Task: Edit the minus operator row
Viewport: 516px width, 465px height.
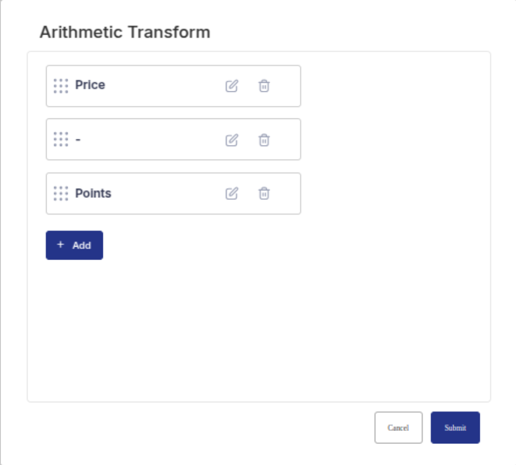Action: pyautogui.click(x=232, y=140)
